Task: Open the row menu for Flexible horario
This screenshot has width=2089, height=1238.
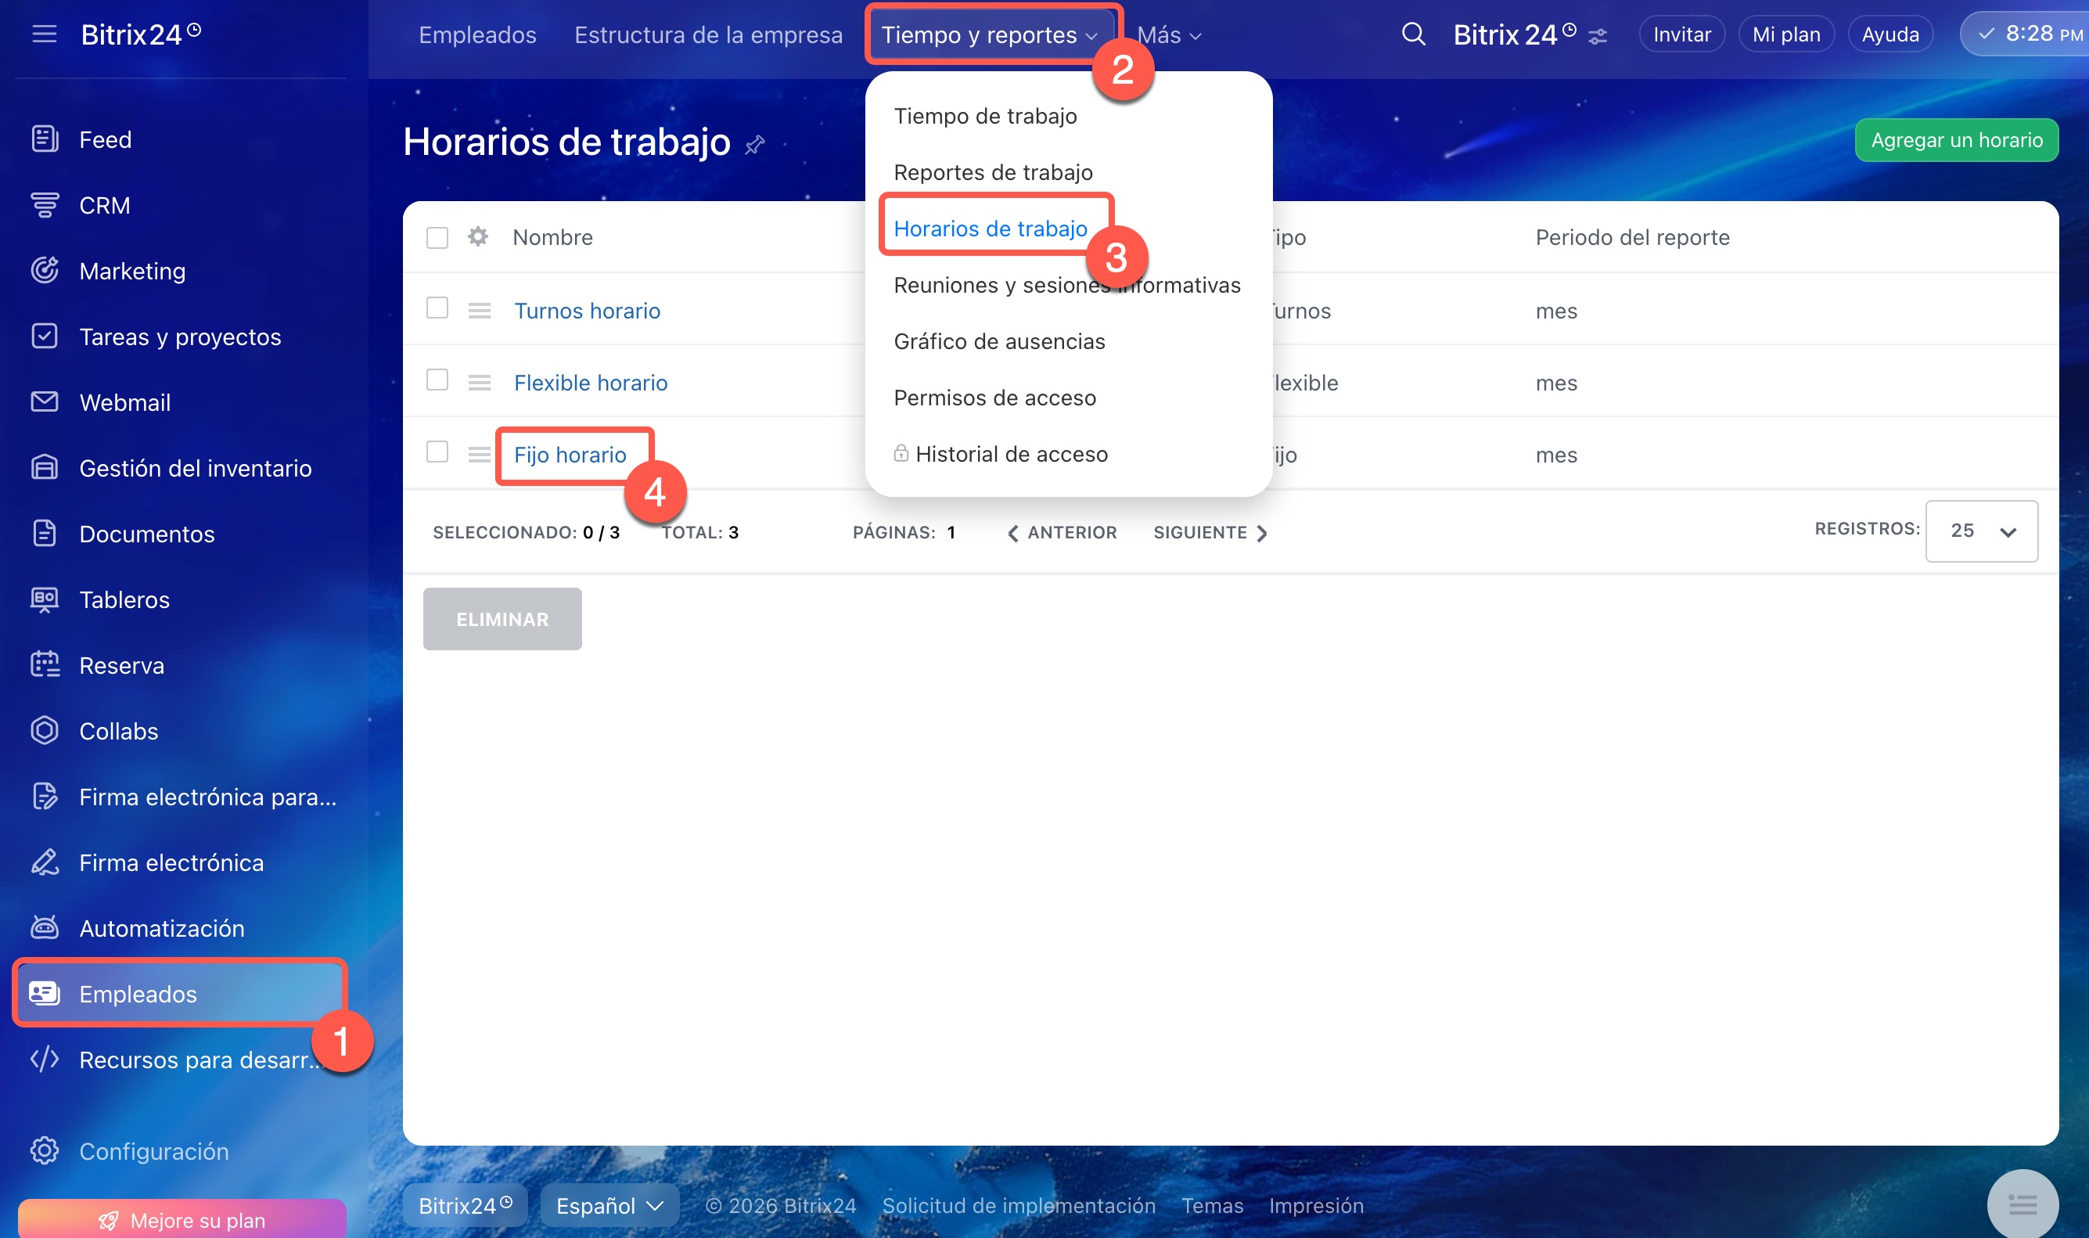Action: click(x=479, y=383)
